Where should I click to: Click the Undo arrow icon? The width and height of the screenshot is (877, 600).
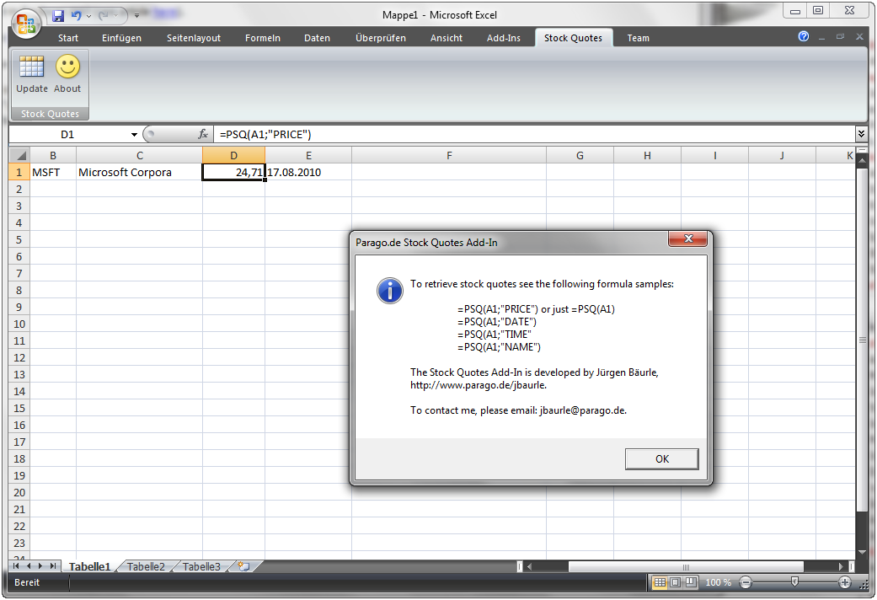point(77,16)
